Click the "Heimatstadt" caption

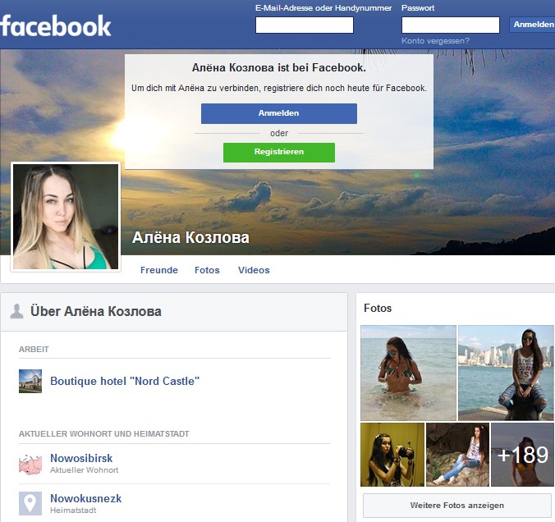73,511
